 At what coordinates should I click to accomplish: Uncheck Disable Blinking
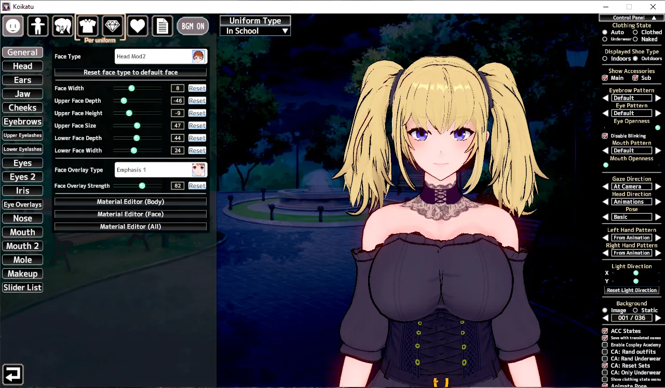pos(605,136)
